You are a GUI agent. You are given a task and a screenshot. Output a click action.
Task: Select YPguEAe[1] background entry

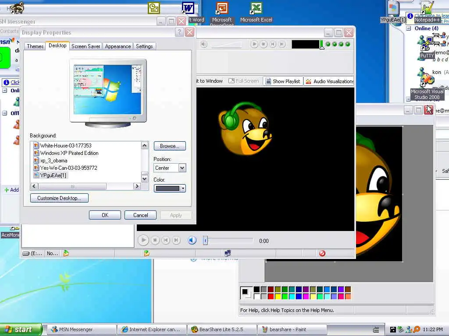point(53,175)
